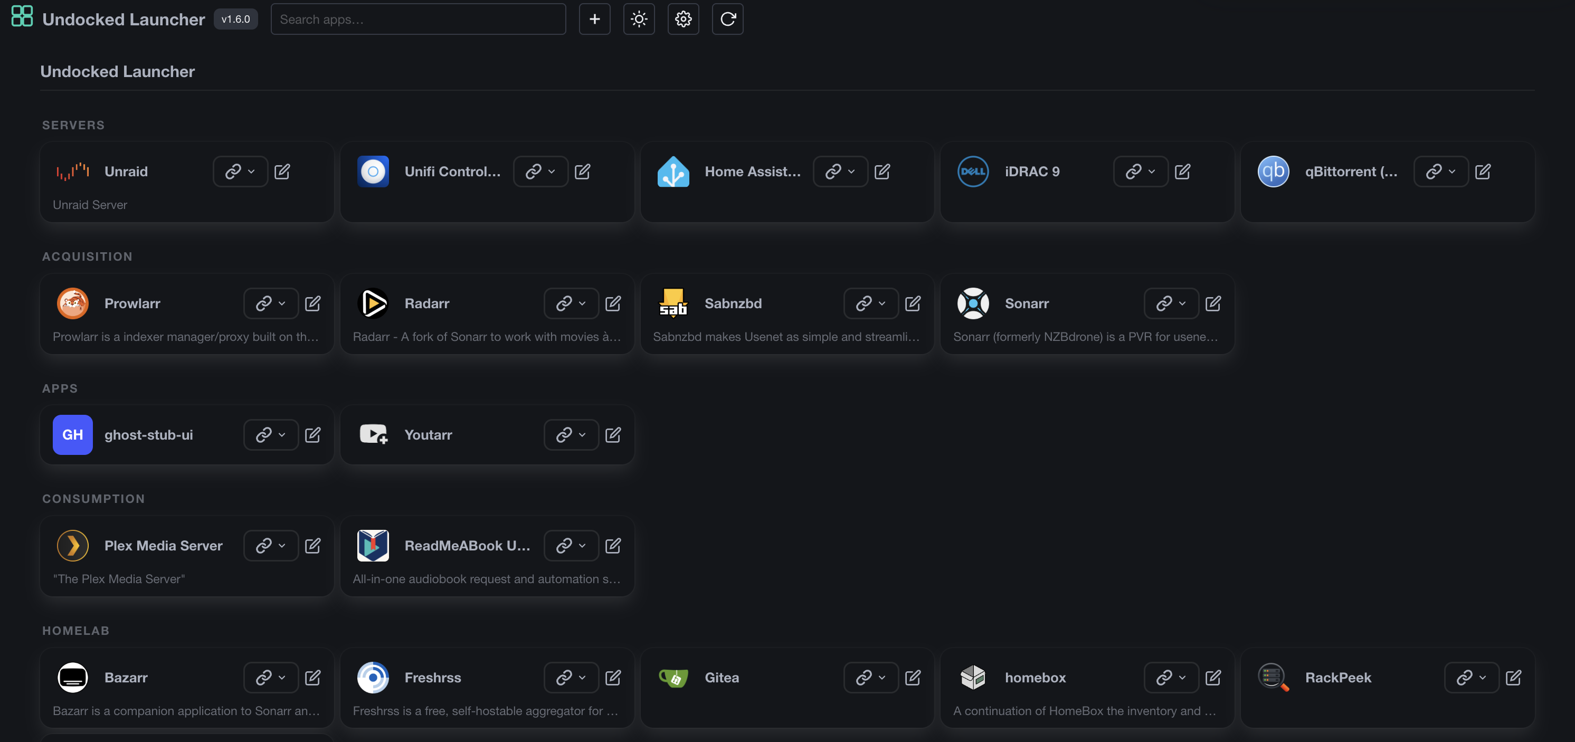Open the Radarr app icon
The width and height of the screenshot is (1575, 742).
pos(373,303)
